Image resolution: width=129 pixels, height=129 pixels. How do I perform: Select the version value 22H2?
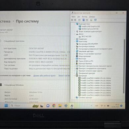click(x=31, y=96)
